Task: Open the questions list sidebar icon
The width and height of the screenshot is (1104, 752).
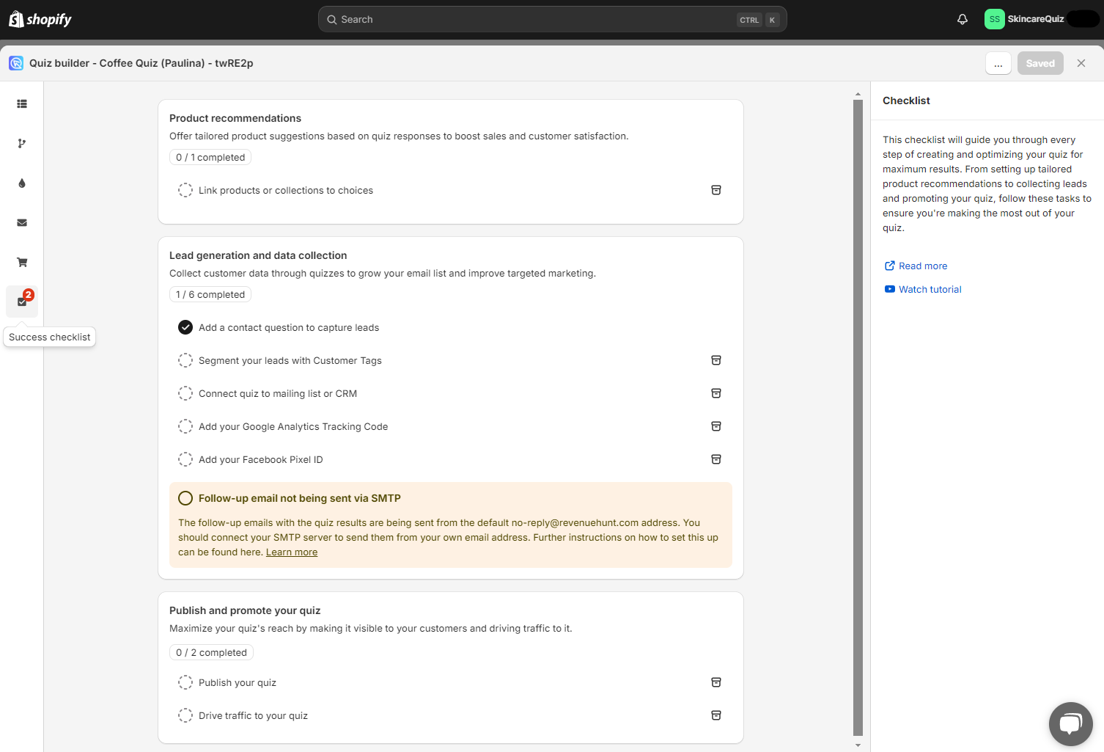Action: 22,104
